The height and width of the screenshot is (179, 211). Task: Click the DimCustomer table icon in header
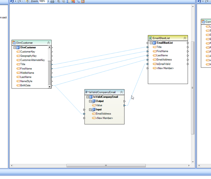[x=14, y=43]
